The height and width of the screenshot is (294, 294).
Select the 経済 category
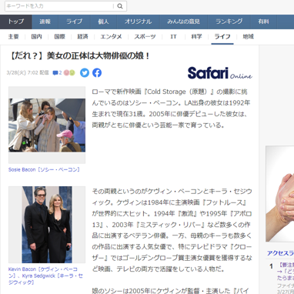[82, 37]
